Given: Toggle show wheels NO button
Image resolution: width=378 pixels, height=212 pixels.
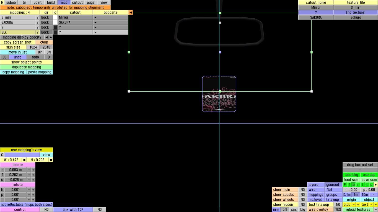Looking at the screenshot, I should (x=303, y=200).
